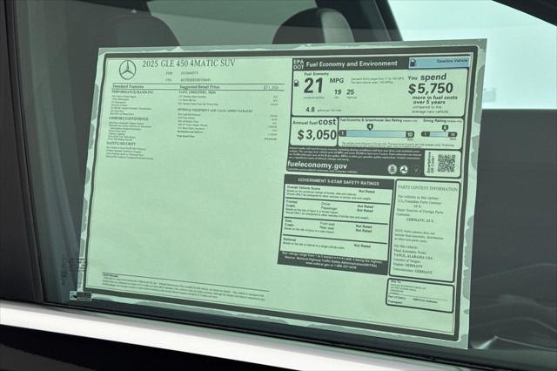Select the 25 highway MPG value
This screenshot has width=557, height=371.
(x=350, y=92)
